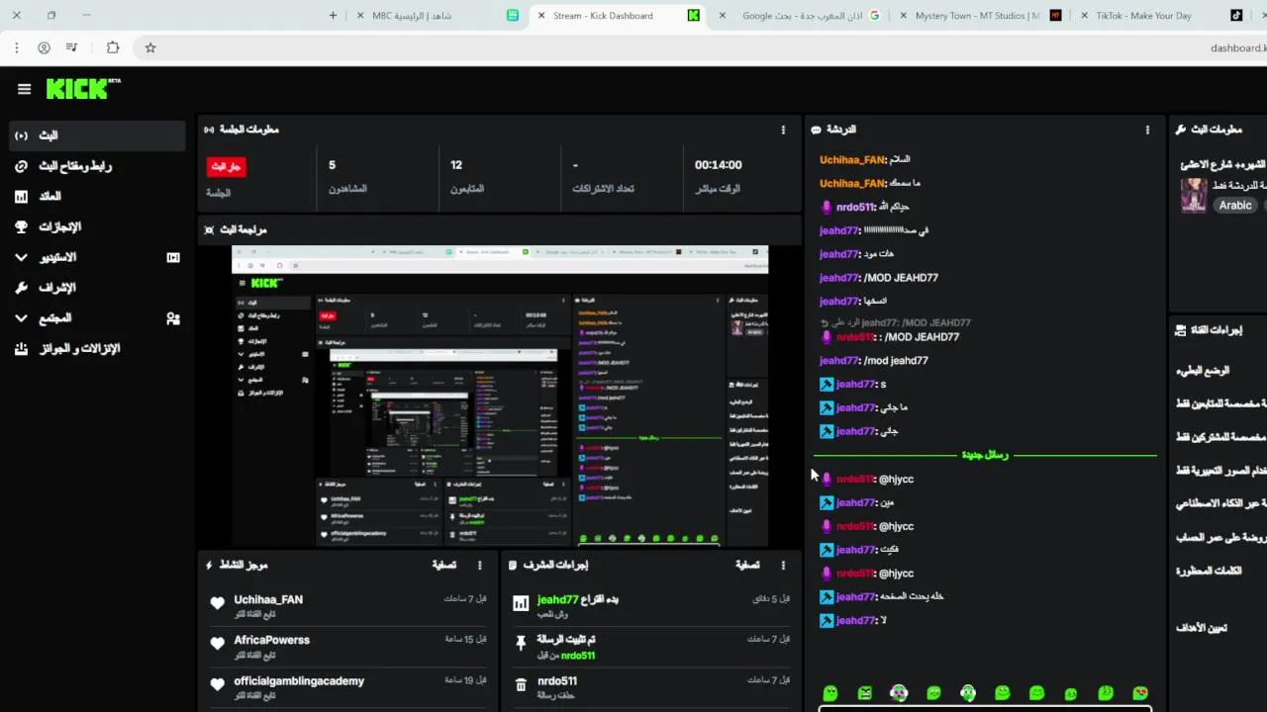1267x712 pixels.
Task: Click Uchihaa_FAN in the activity feed
Action: coord(268,599)
